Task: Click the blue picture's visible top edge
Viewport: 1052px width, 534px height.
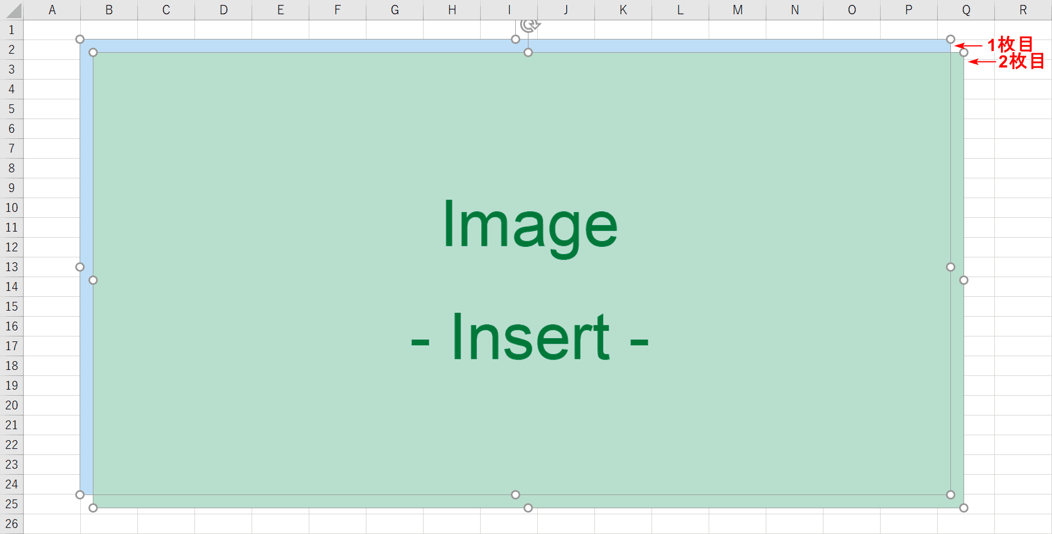Action: point(515,46)
